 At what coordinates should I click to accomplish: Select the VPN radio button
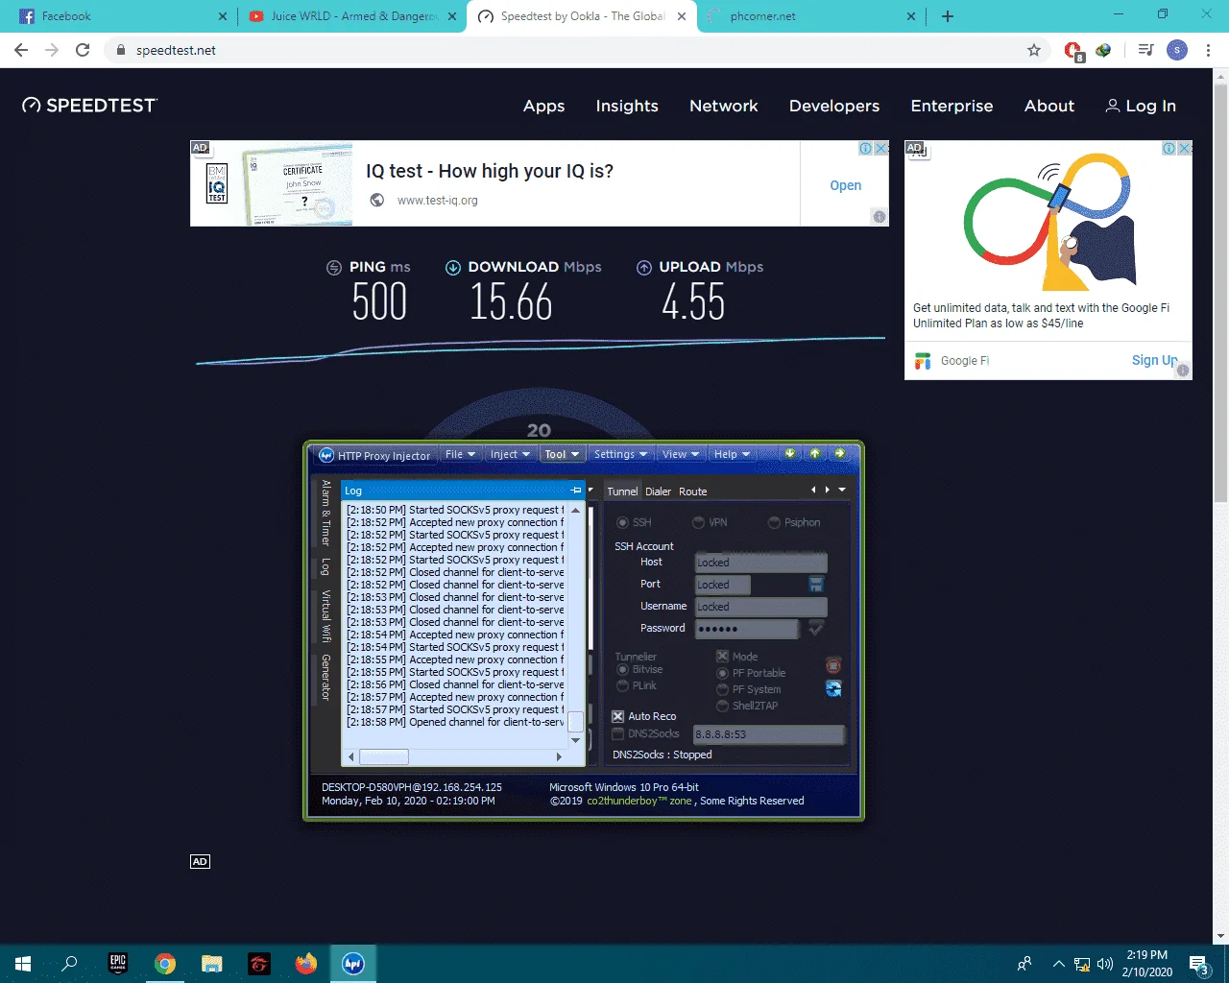pos(698,522)
